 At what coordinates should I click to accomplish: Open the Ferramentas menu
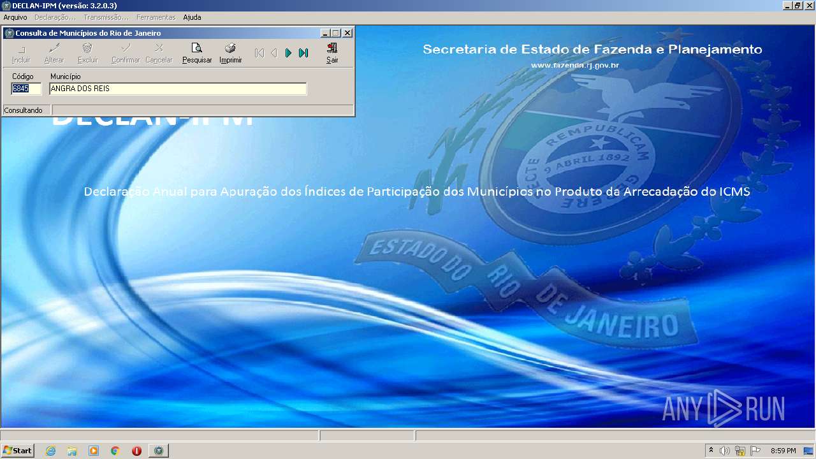click(x=156, y=17)
